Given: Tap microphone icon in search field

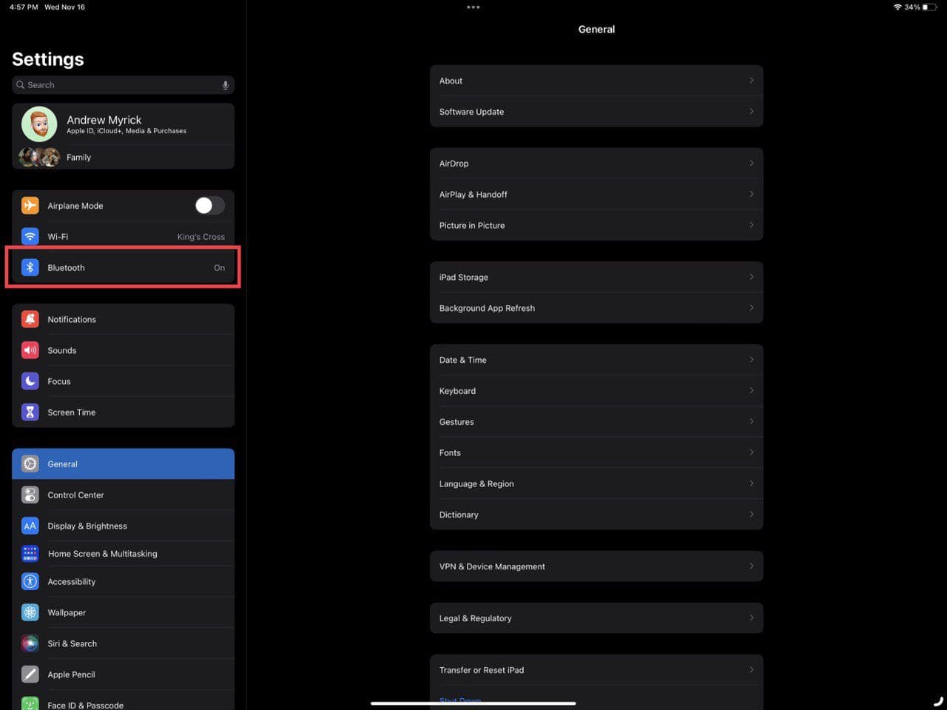Looking at the screenshot, I should 226,85.
